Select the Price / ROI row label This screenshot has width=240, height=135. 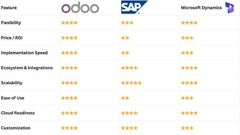(12, 38)
